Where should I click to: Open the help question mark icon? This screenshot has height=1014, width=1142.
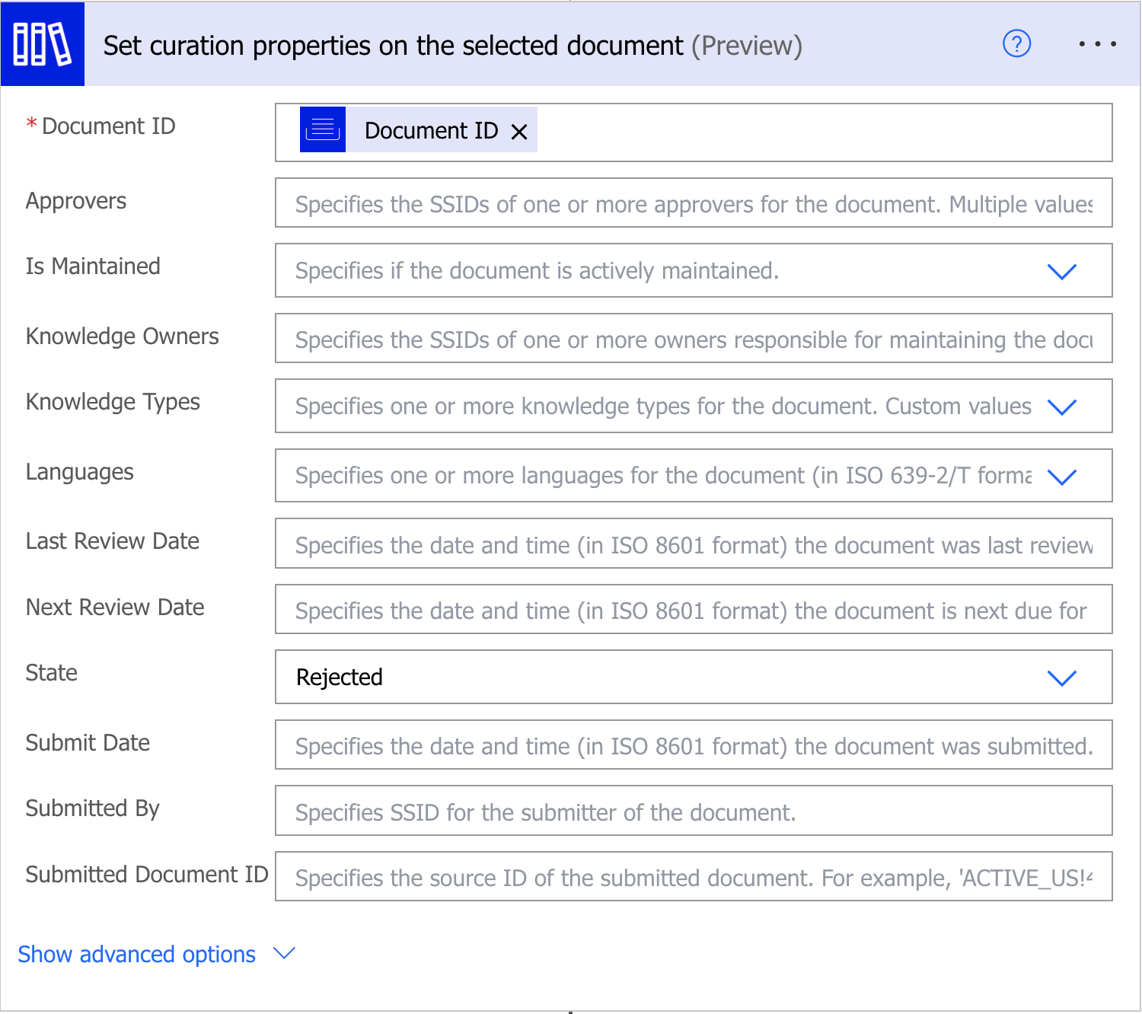coord(1016,44)
